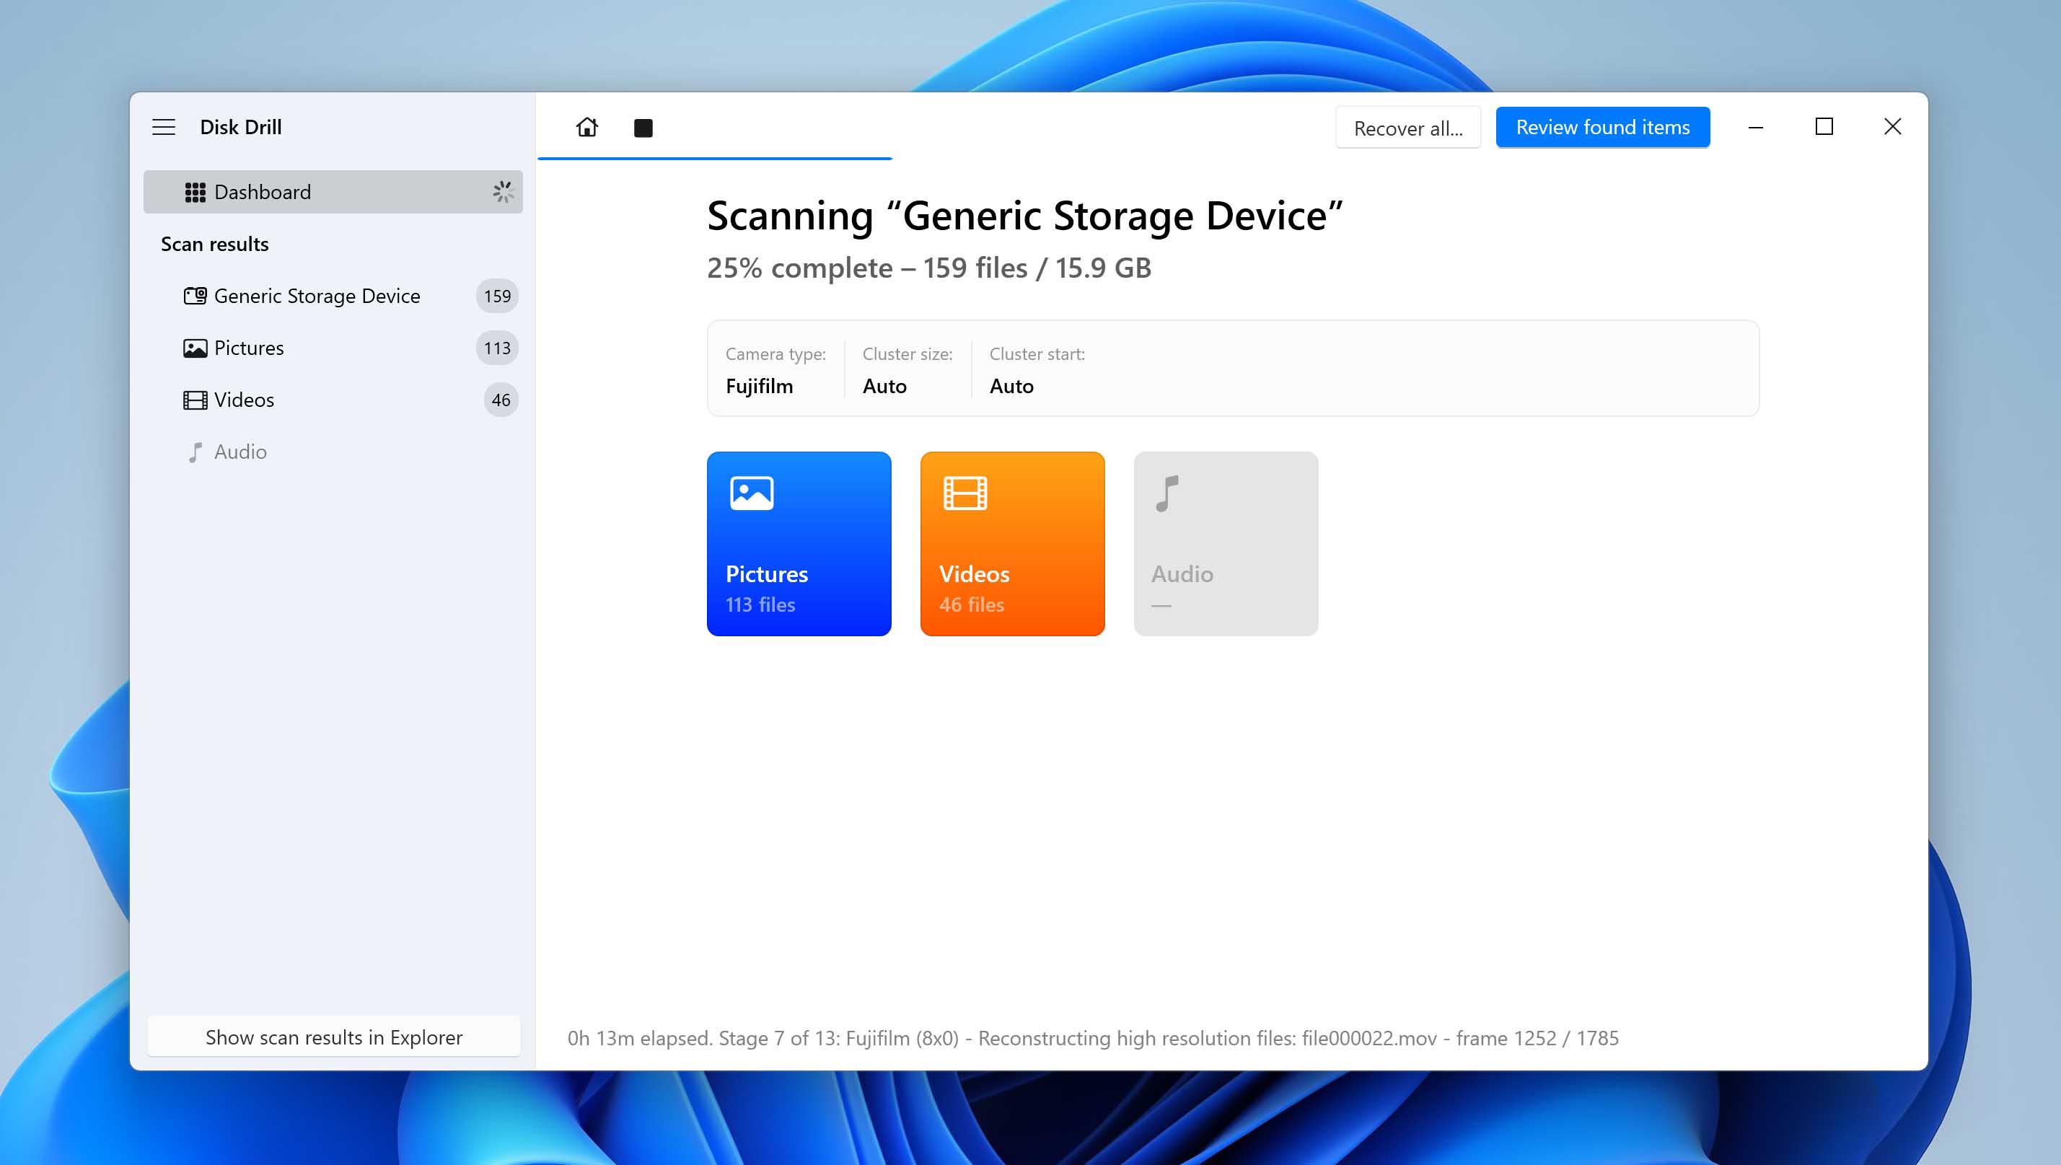
Task: Change the Cluster start Auto setting
Action: pyautogui.click(x=1037, y=371)
